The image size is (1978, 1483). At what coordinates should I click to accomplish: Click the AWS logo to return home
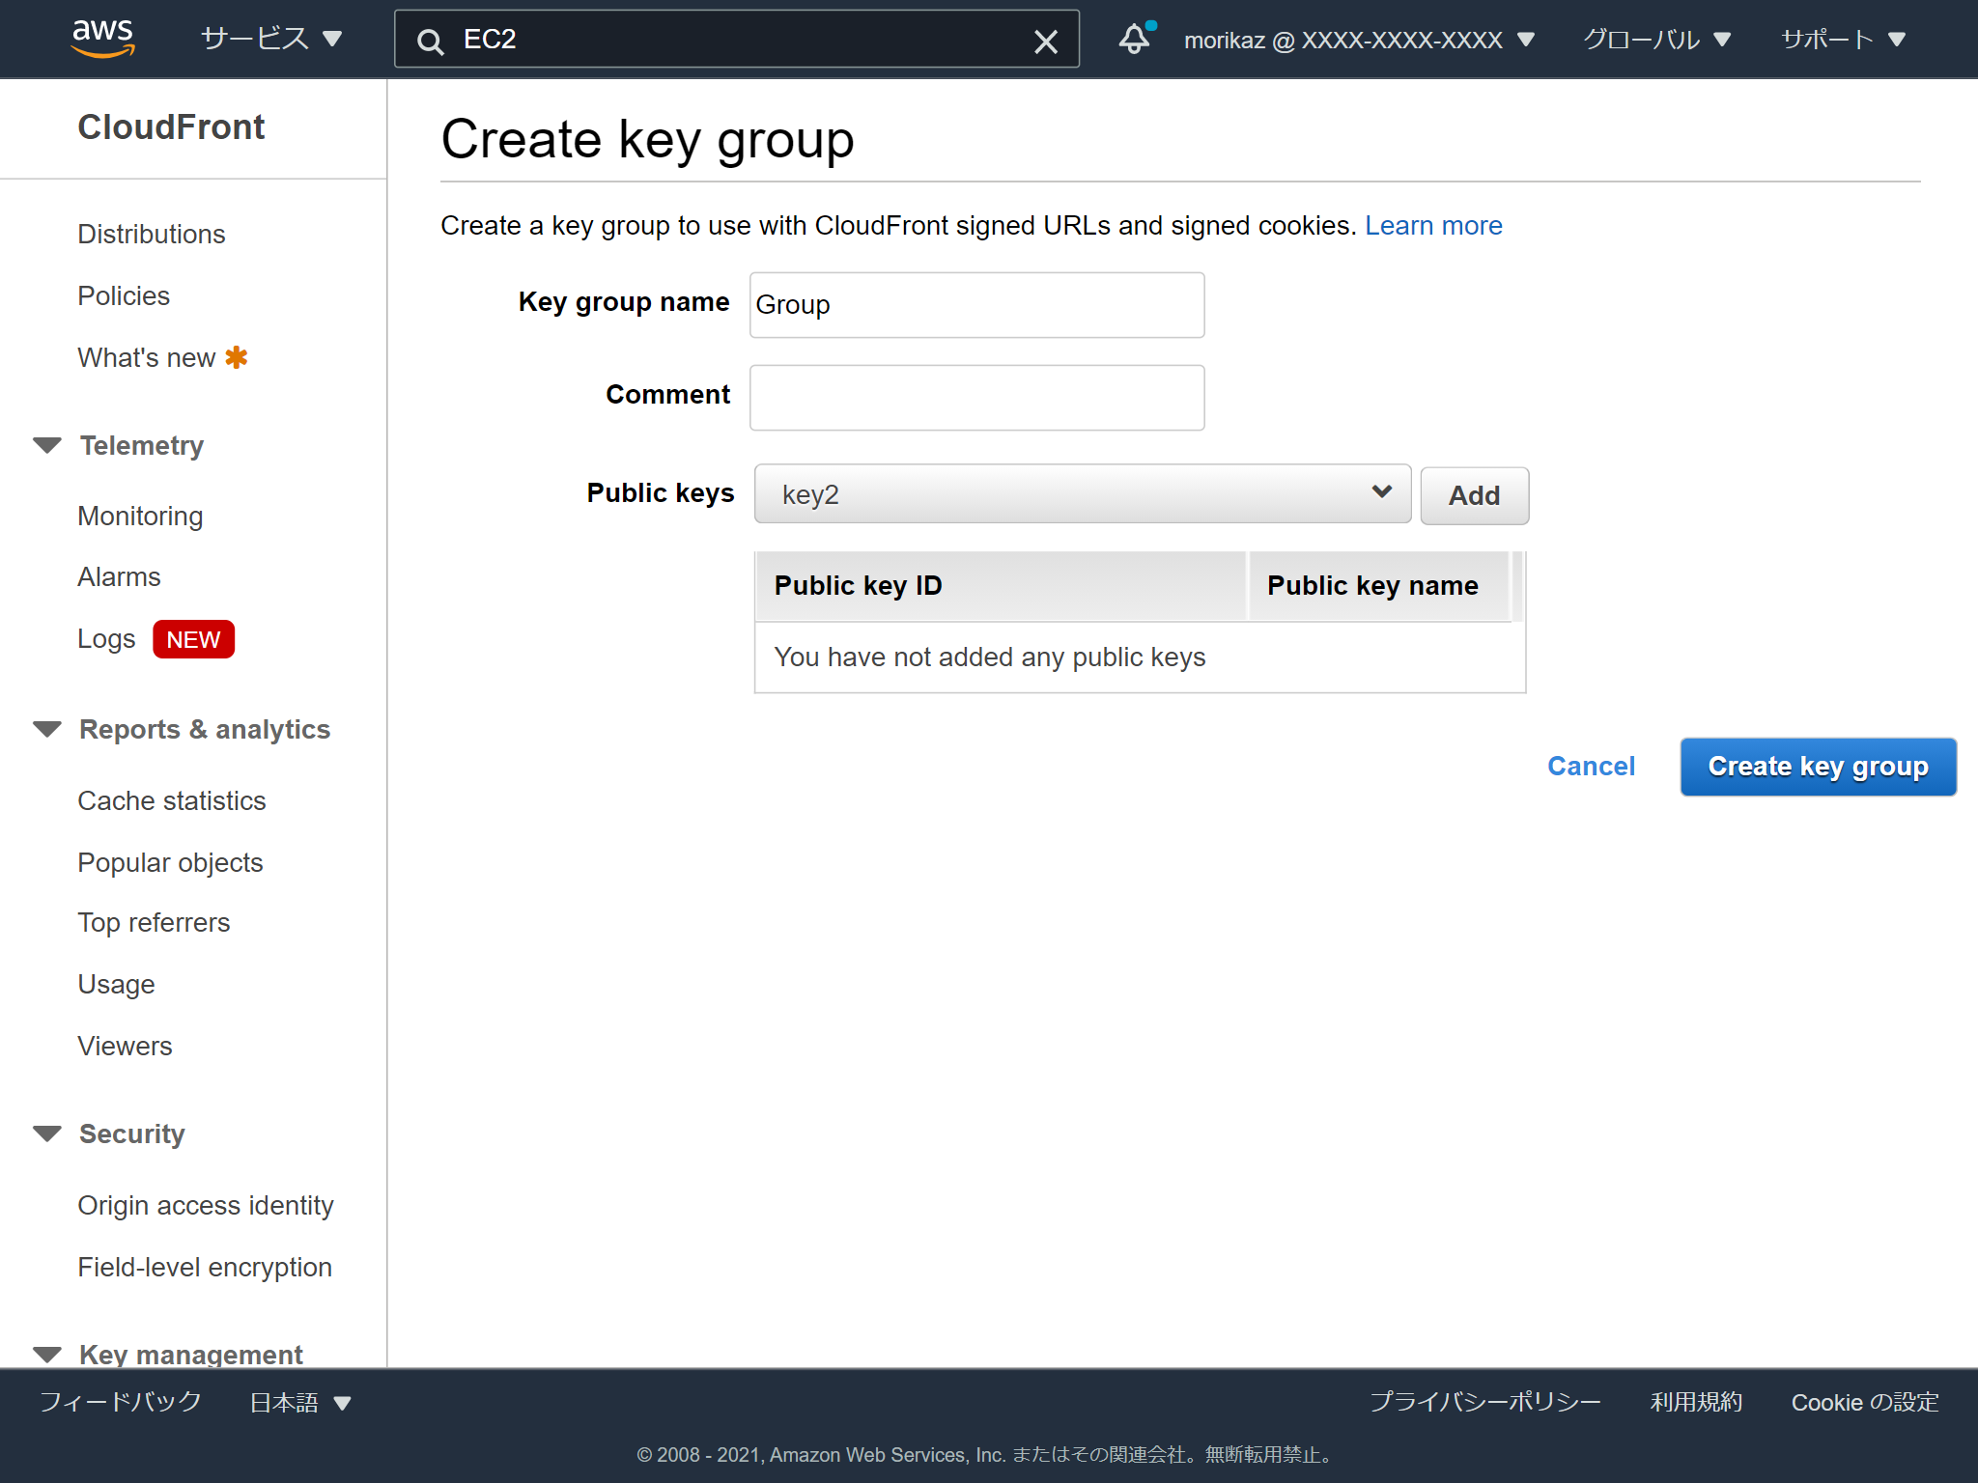(103, 38)
